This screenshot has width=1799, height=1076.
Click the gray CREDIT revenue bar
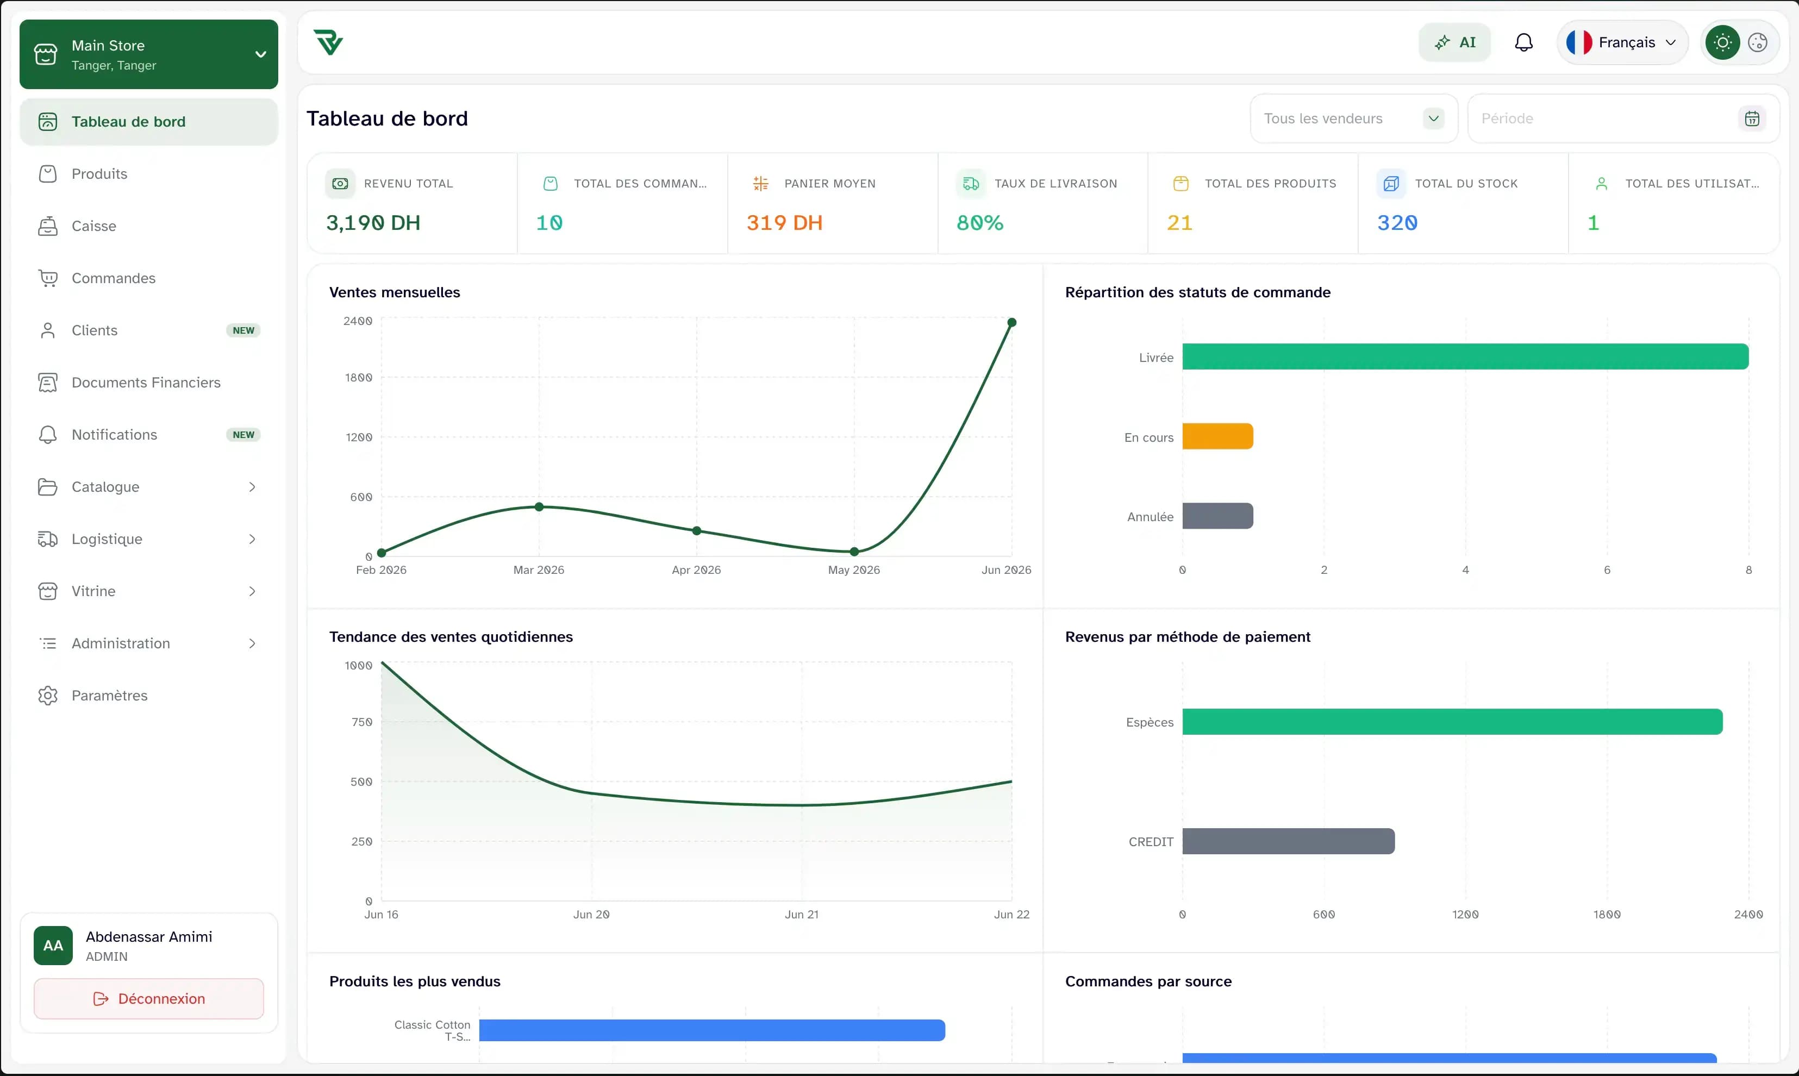1289,842
